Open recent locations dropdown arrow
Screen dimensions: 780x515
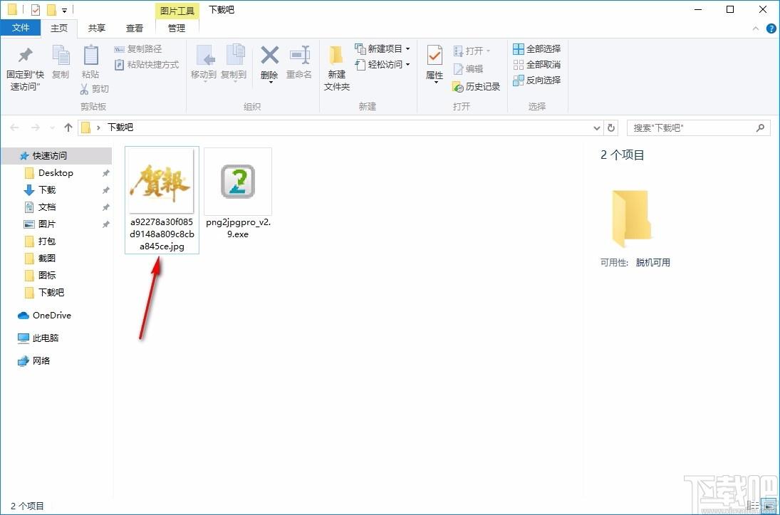tap(52, 128)
